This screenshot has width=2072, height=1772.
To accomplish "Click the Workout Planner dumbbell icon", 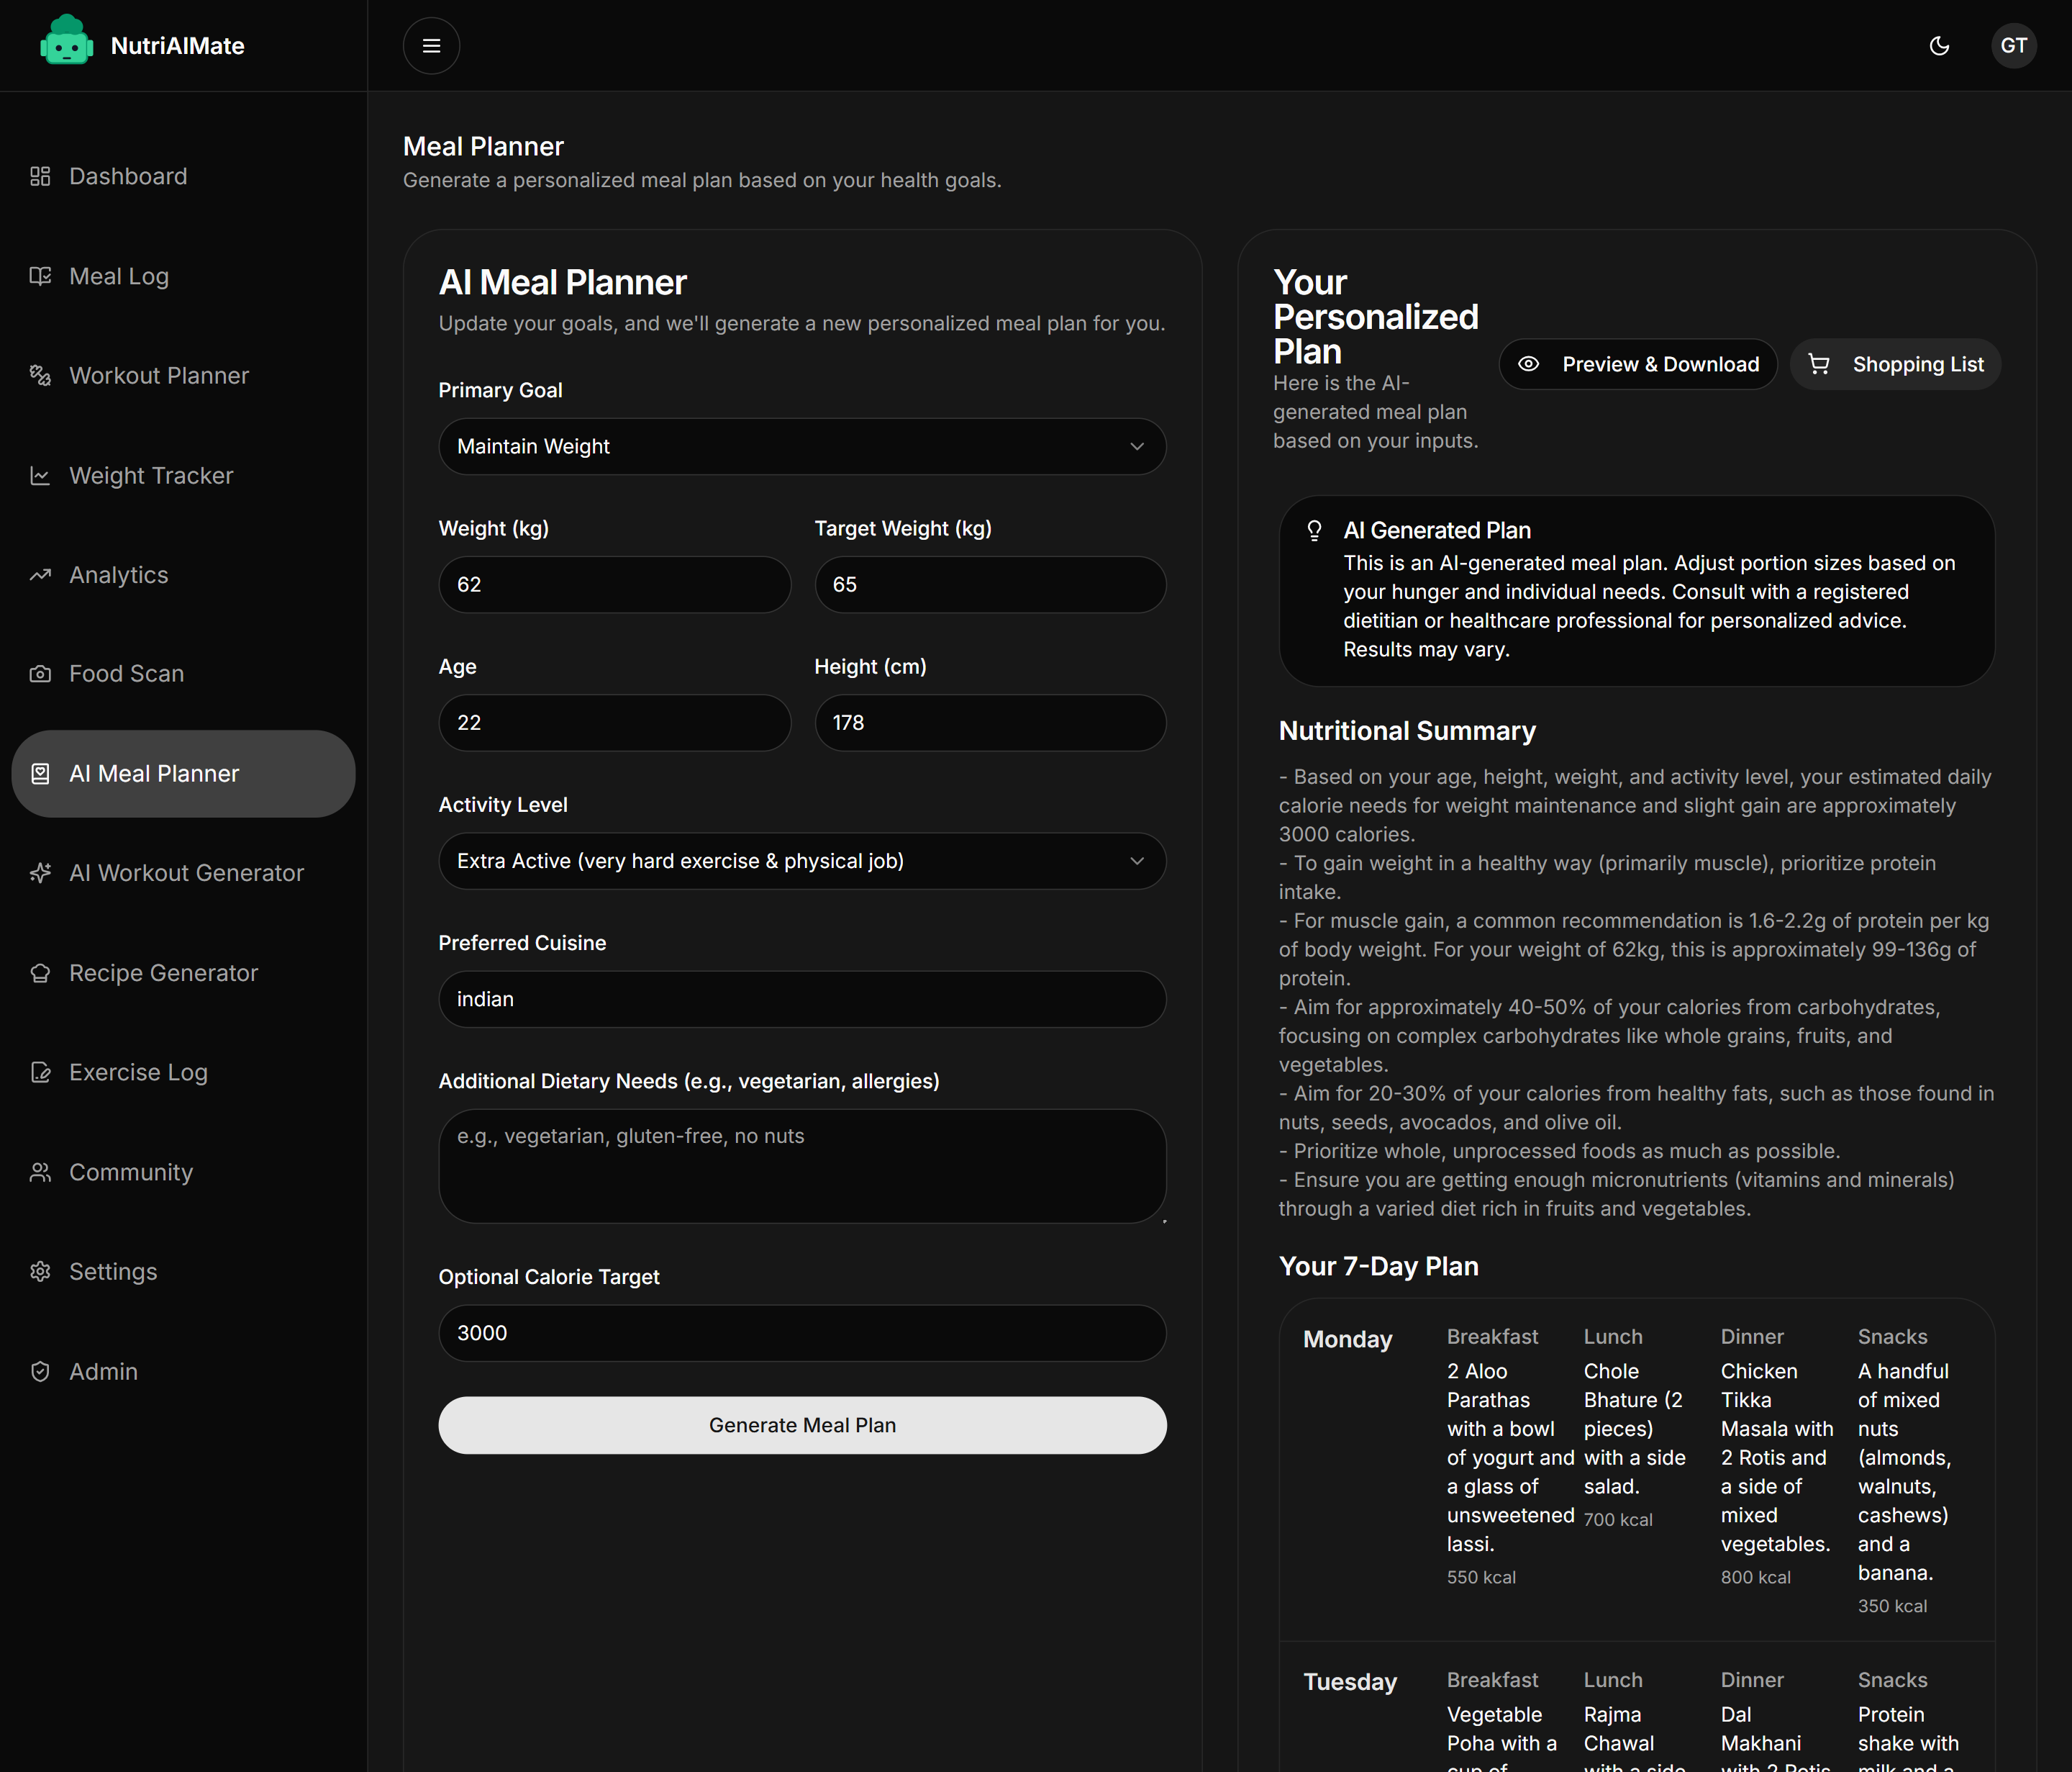I will 40,375.
